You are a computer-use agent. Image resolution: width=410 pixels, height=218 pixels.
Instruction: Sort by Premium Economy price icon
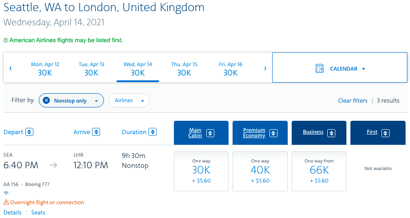coord(273,133)
